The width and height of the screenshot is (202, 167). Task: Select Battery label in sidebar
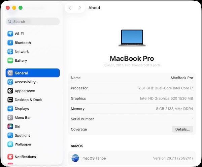tap(21, 60)
